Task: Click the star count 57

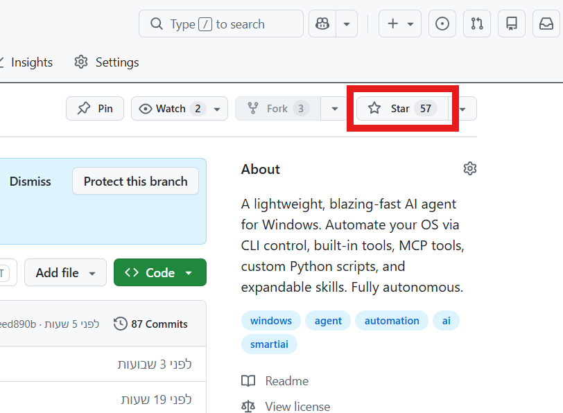Action: coord(426,108)
